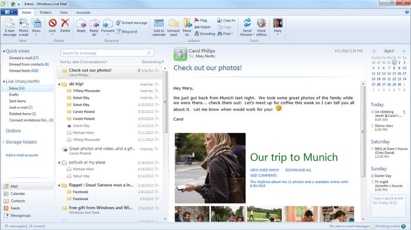Collapse the Live (mary.north) account tree

click(4, 82)
